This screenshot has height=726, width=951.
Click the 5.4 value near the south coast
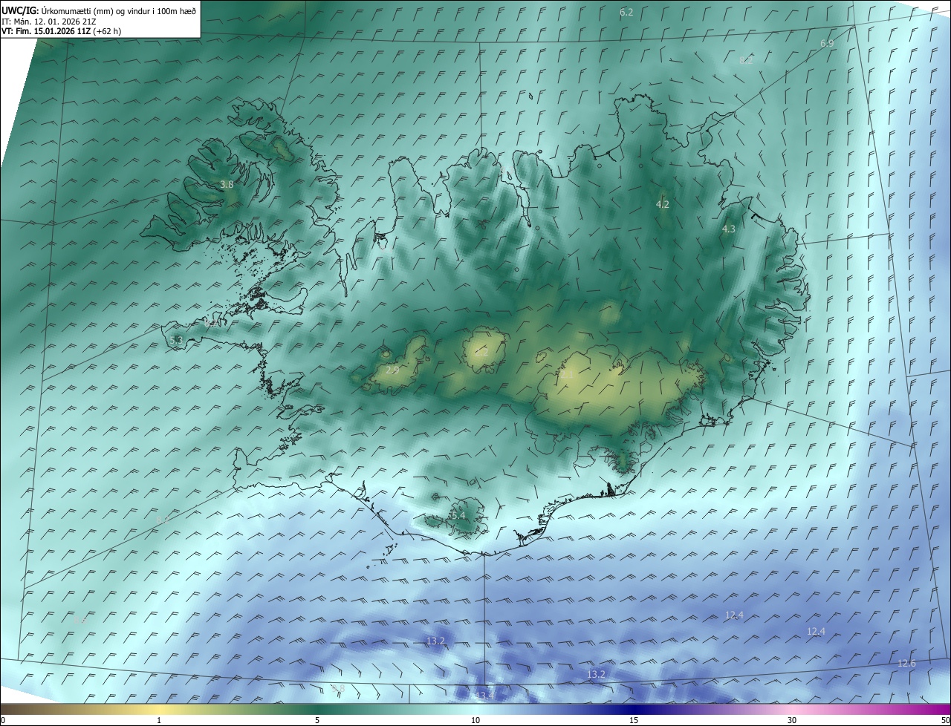pos(458,515)
